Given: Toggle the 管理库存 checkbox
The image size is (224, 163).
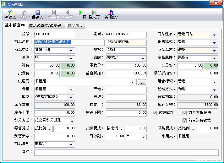Looking at the screenshot, I should pyautogui.click(x=155, y=113).
